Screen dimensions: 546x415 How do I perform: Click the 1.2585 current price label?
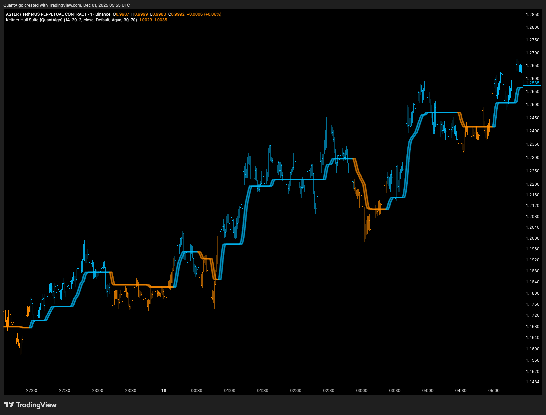pos(532,83)
